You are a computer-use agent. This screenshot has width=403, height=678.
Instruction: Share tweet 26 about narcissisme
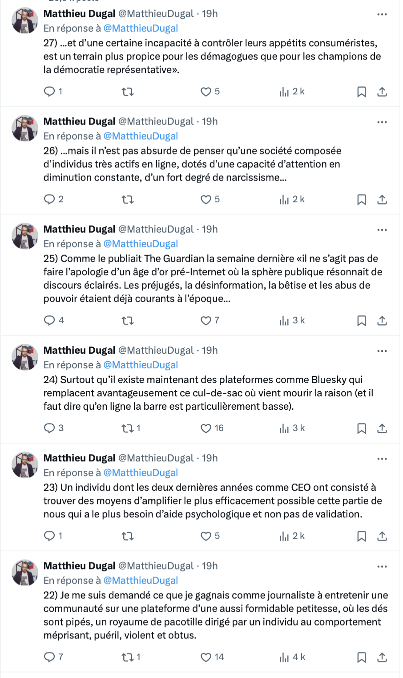(x=382, y=199)
